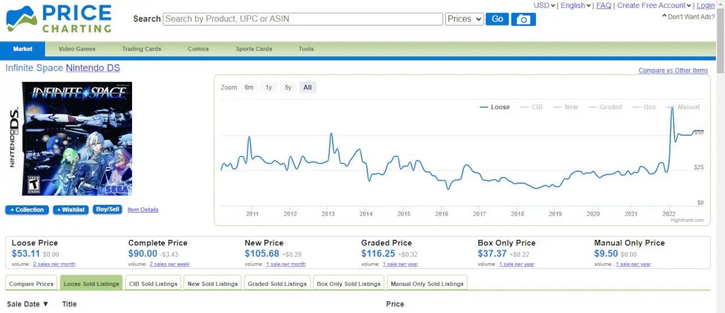Add item with + Collection button

pos(27,210)
